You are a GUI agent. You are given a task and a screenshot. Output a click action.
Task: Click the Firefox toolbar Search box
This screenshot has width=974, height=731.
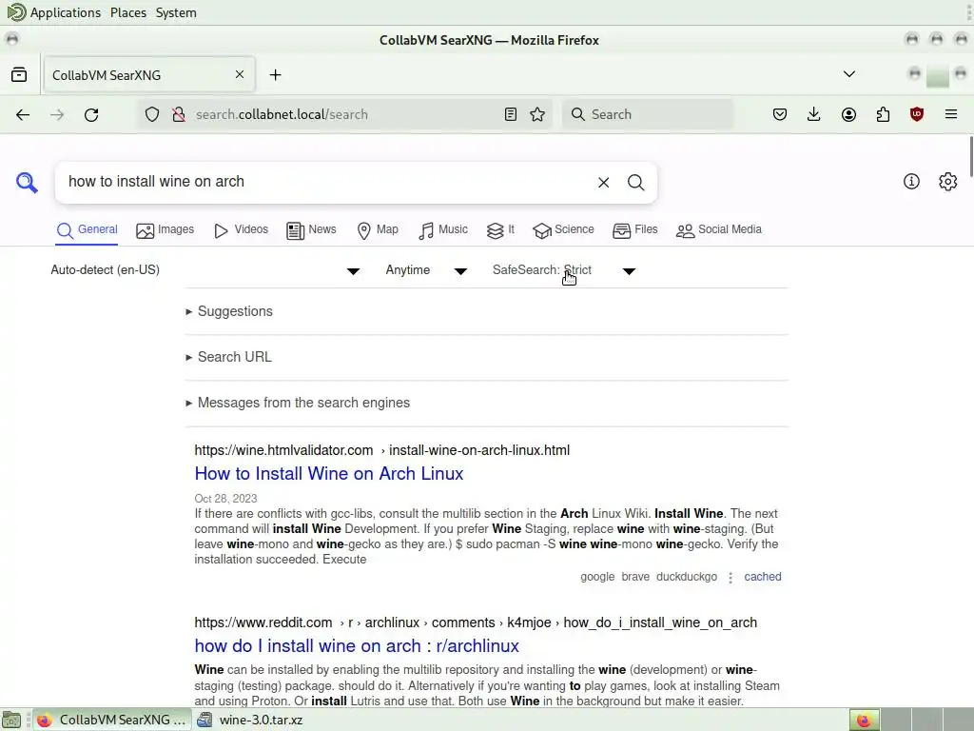(648, 114)
